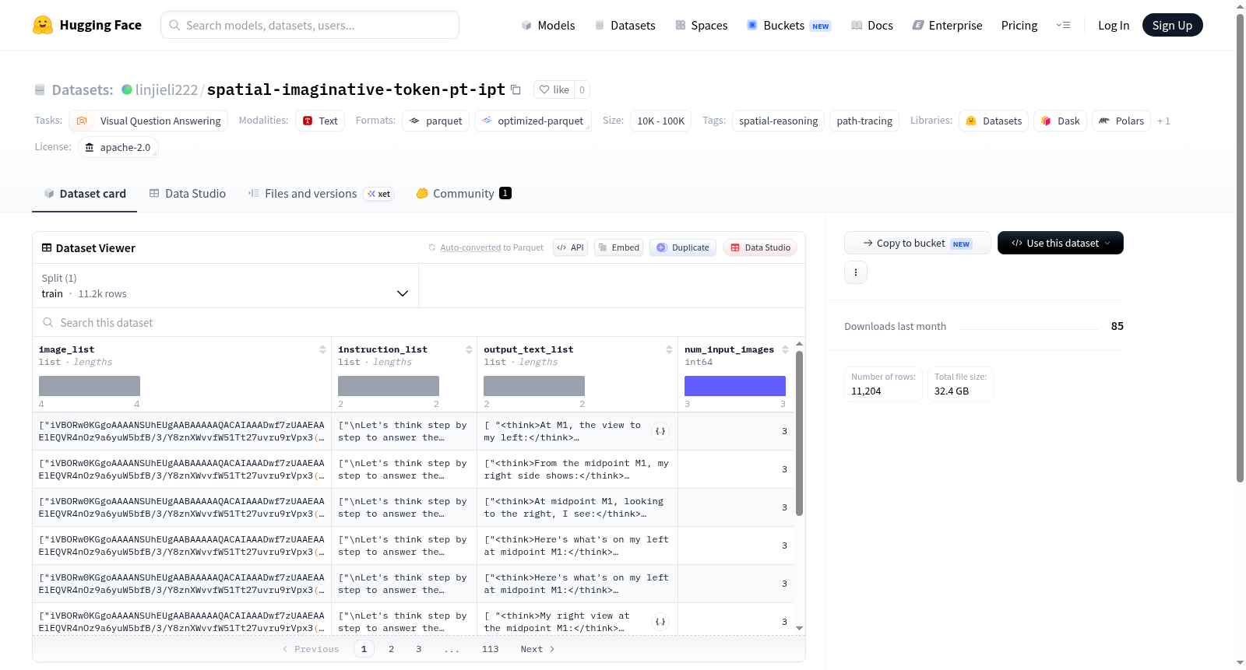Click the image_list histogram bar
1246x670 pixels.
coord(90,386)
